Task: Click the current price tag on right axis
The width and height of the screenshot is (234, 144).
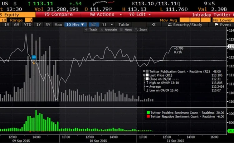Action: [231, 46]
